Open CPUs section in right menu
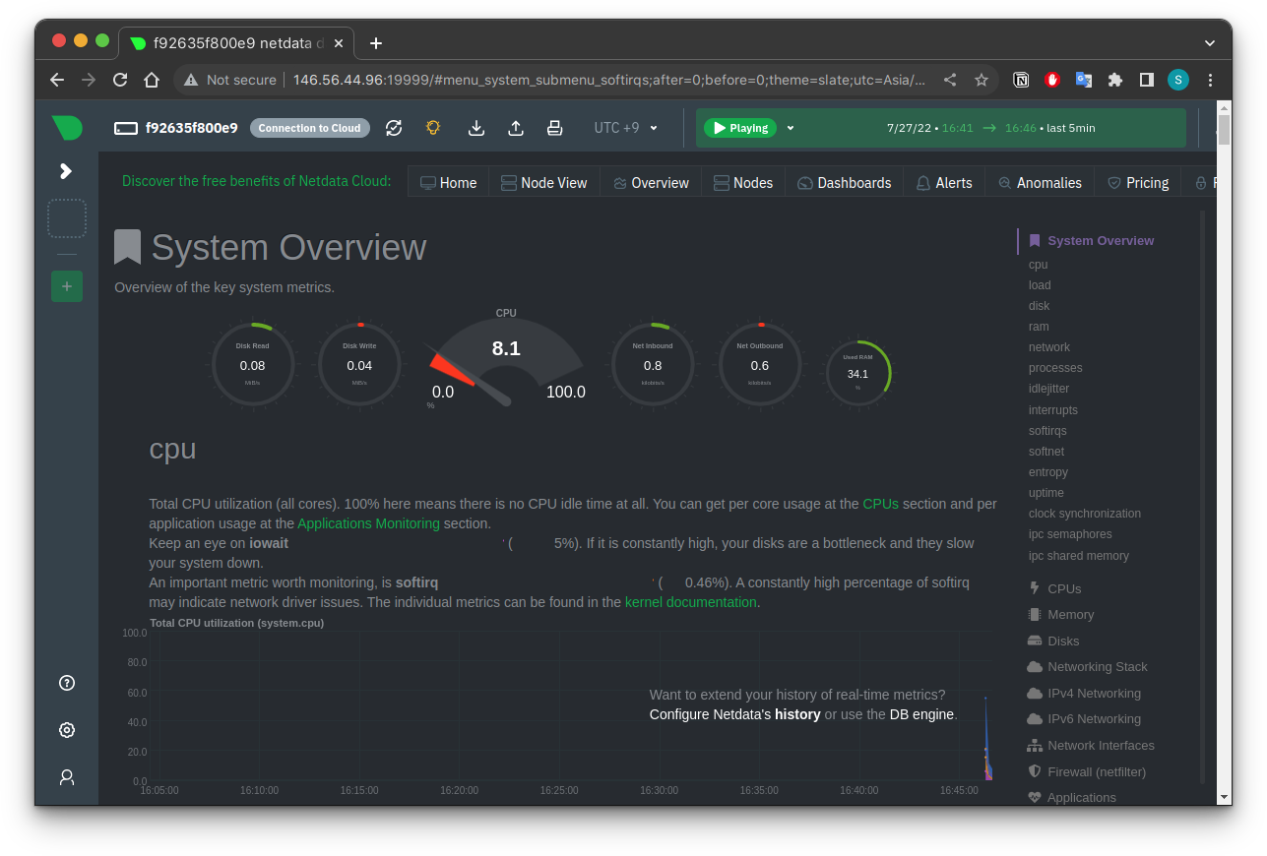 (1064, 588)
